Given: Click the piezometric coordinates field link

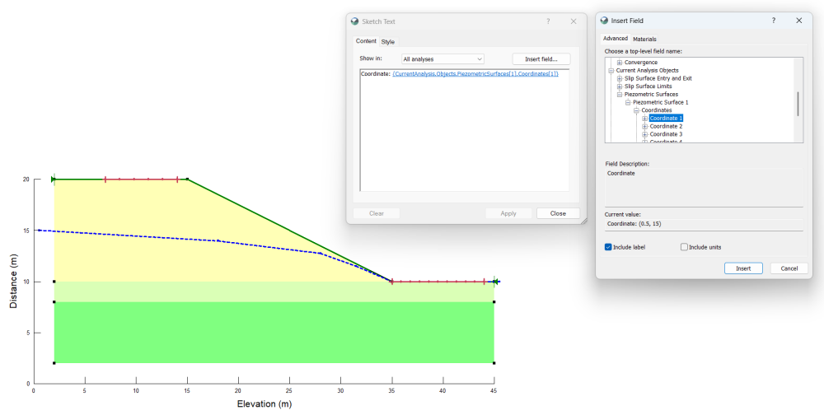Looking at the screenshot, I should (x=475, y=74).
